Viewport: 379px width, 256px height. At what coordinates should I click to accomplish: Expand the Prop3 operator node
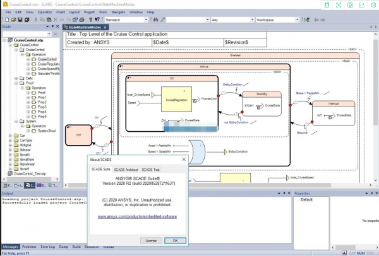click(28, 107)
